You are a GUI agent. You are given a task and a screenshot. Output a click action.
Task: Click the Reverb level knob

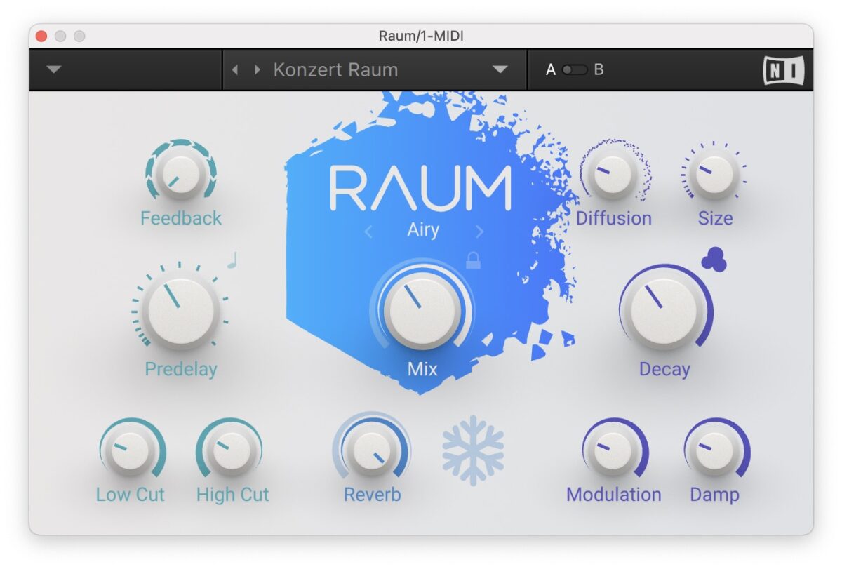[x=372, y=449]
